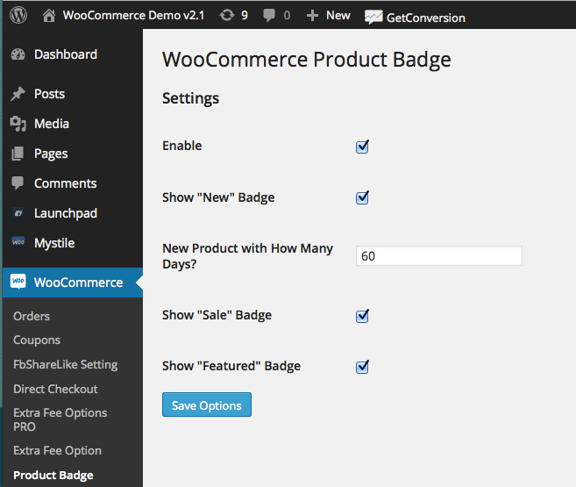Click the home icon beside site name

click(49, 15)
